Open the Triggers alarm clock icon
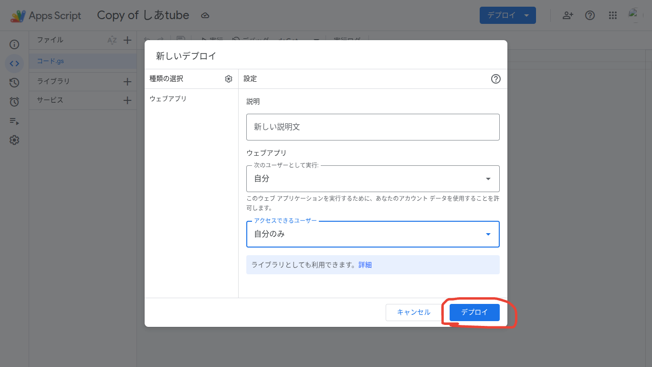Screen dimensions: 652x367 [x=14, y=102]
